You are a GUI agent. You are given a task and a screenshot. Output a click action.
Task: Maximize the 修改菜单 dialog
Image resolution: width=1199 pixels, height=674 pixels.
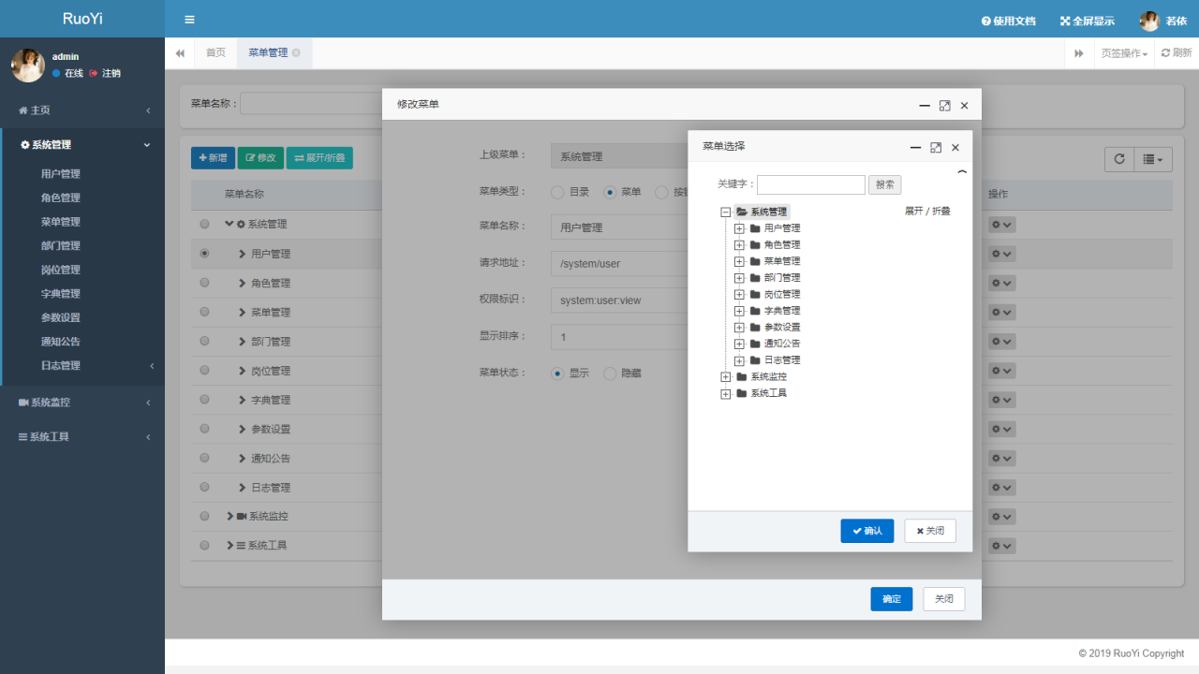pyautogui.click(x=944, y=106)
